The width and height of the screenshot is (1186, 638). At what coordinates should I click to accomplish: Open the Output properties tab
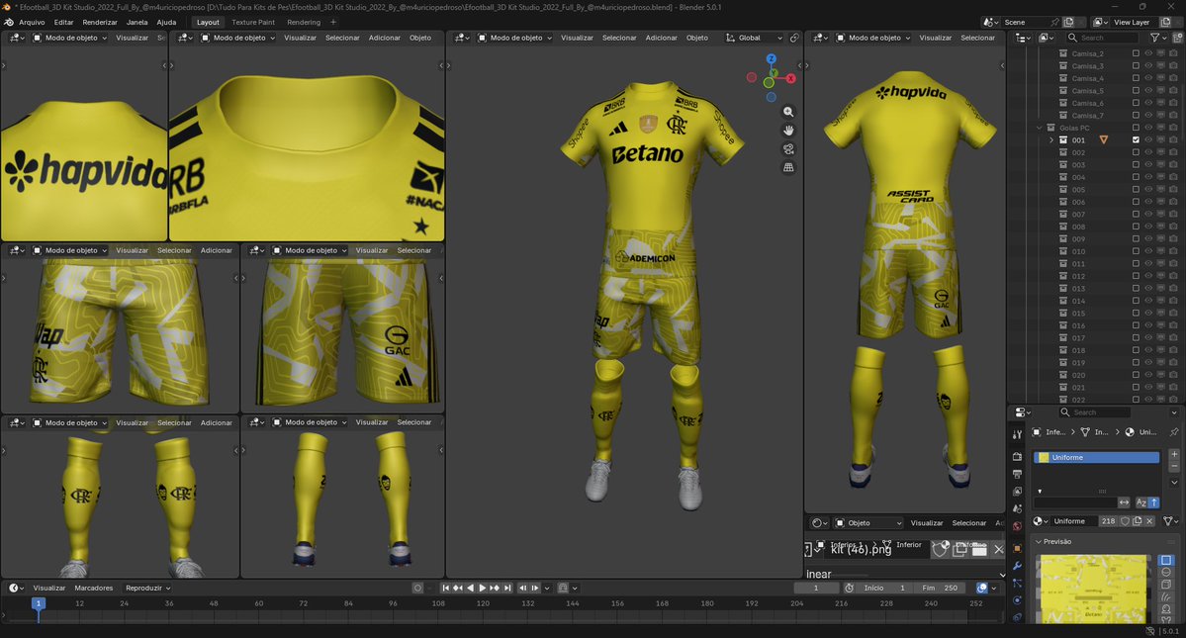click(1017, 474)
